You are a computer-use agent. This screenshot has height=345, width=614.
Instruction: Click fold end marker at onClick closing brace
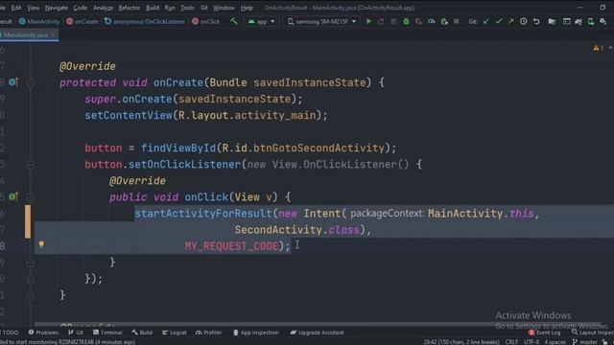click(x=31, y=263)
